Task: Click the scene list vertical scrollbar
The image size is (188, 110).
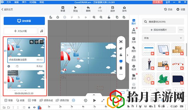Action: 46,59
